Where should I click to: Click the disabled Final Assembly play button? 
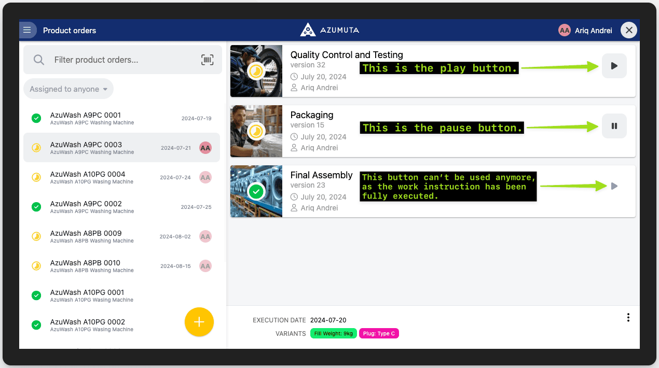click(x=614, y=186)
